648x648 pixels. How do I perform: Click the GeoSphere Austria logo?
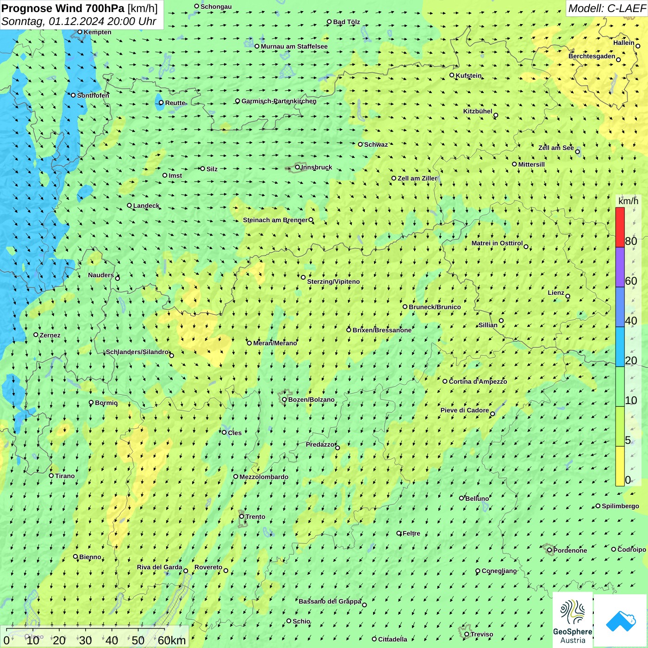(573, 621)
